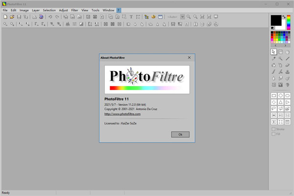The height and width of the screenshot is (196, 294).
Task: Open the Adjust menu
Action: [63, 10]
